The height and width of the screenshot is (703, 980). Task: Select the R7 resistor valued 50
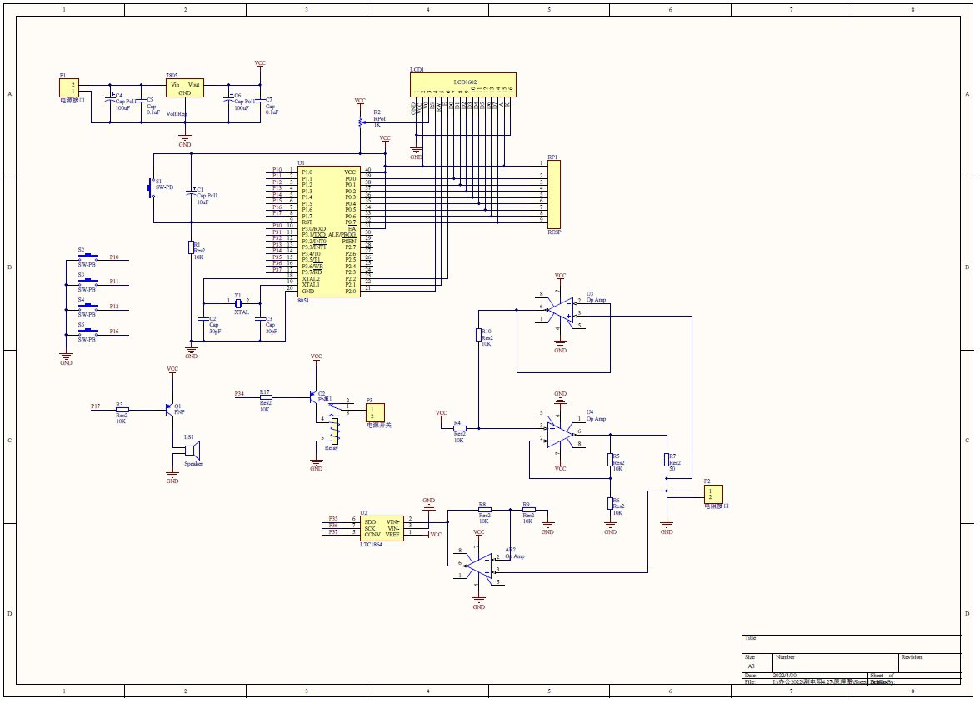[x=667, y=461]
